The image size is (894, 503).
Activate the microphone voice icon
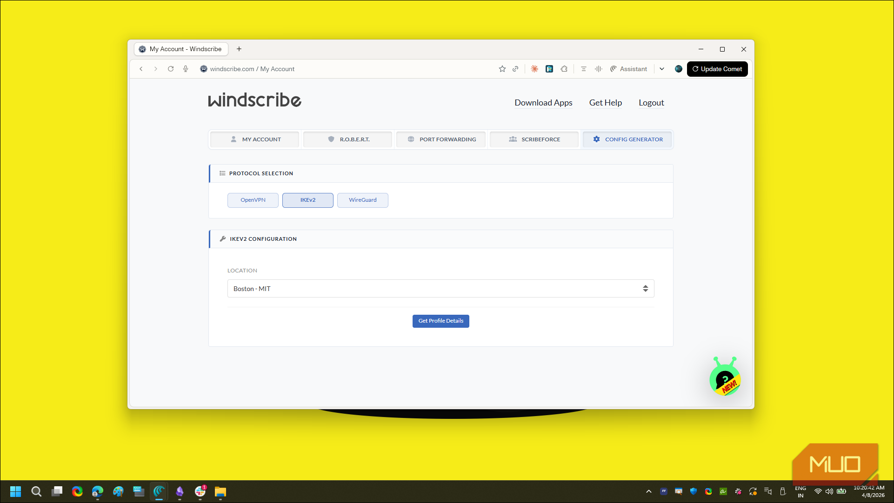pos(186,69)
